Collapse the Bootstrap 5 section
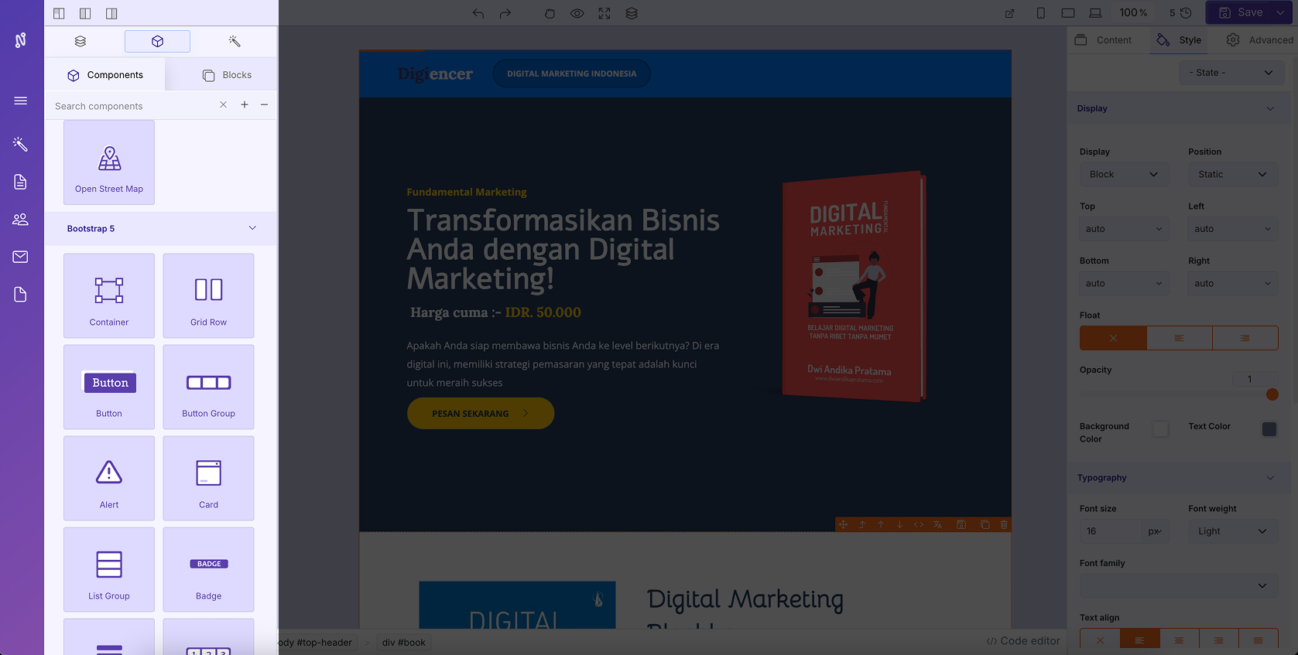Viewport: 1298px width, 655px height. (x=252, y=228)
